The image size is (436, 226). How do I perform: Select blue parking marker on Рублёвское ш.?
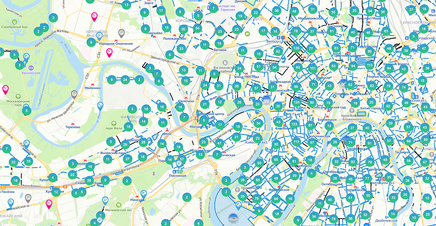(26, 144)
